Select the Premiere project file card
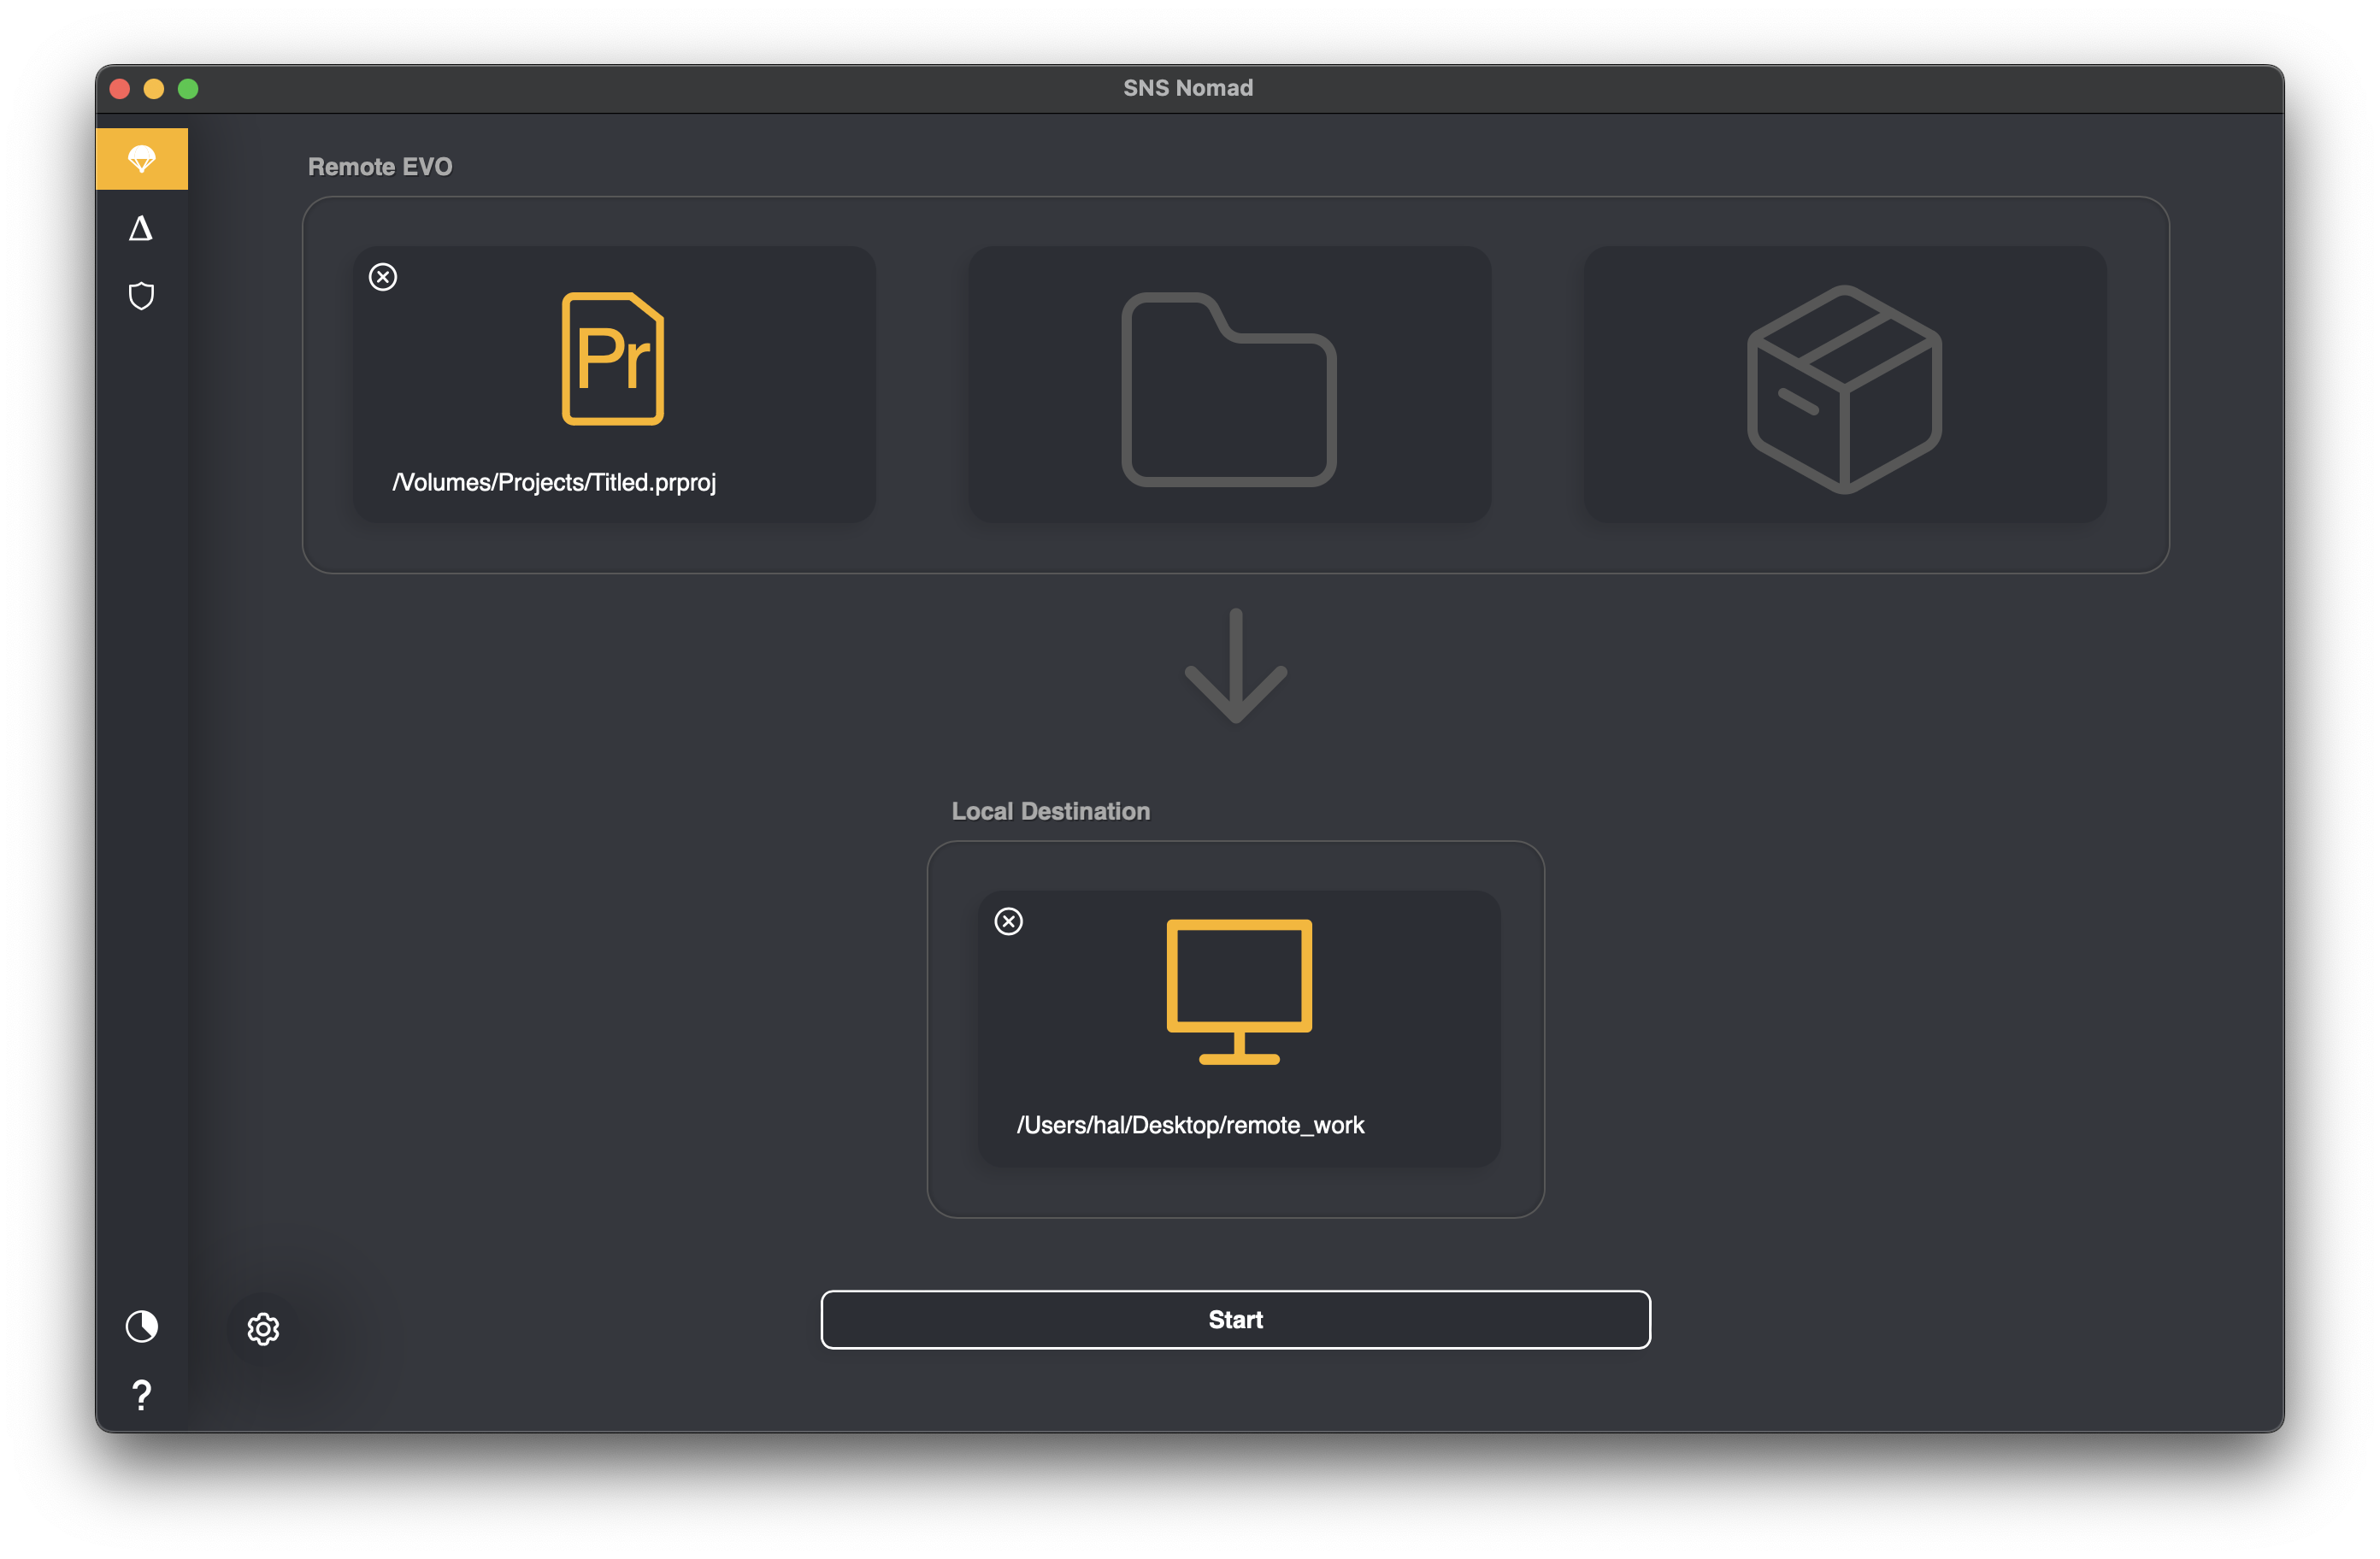The image size is (2380, 1559). click(x=614, y=384)
